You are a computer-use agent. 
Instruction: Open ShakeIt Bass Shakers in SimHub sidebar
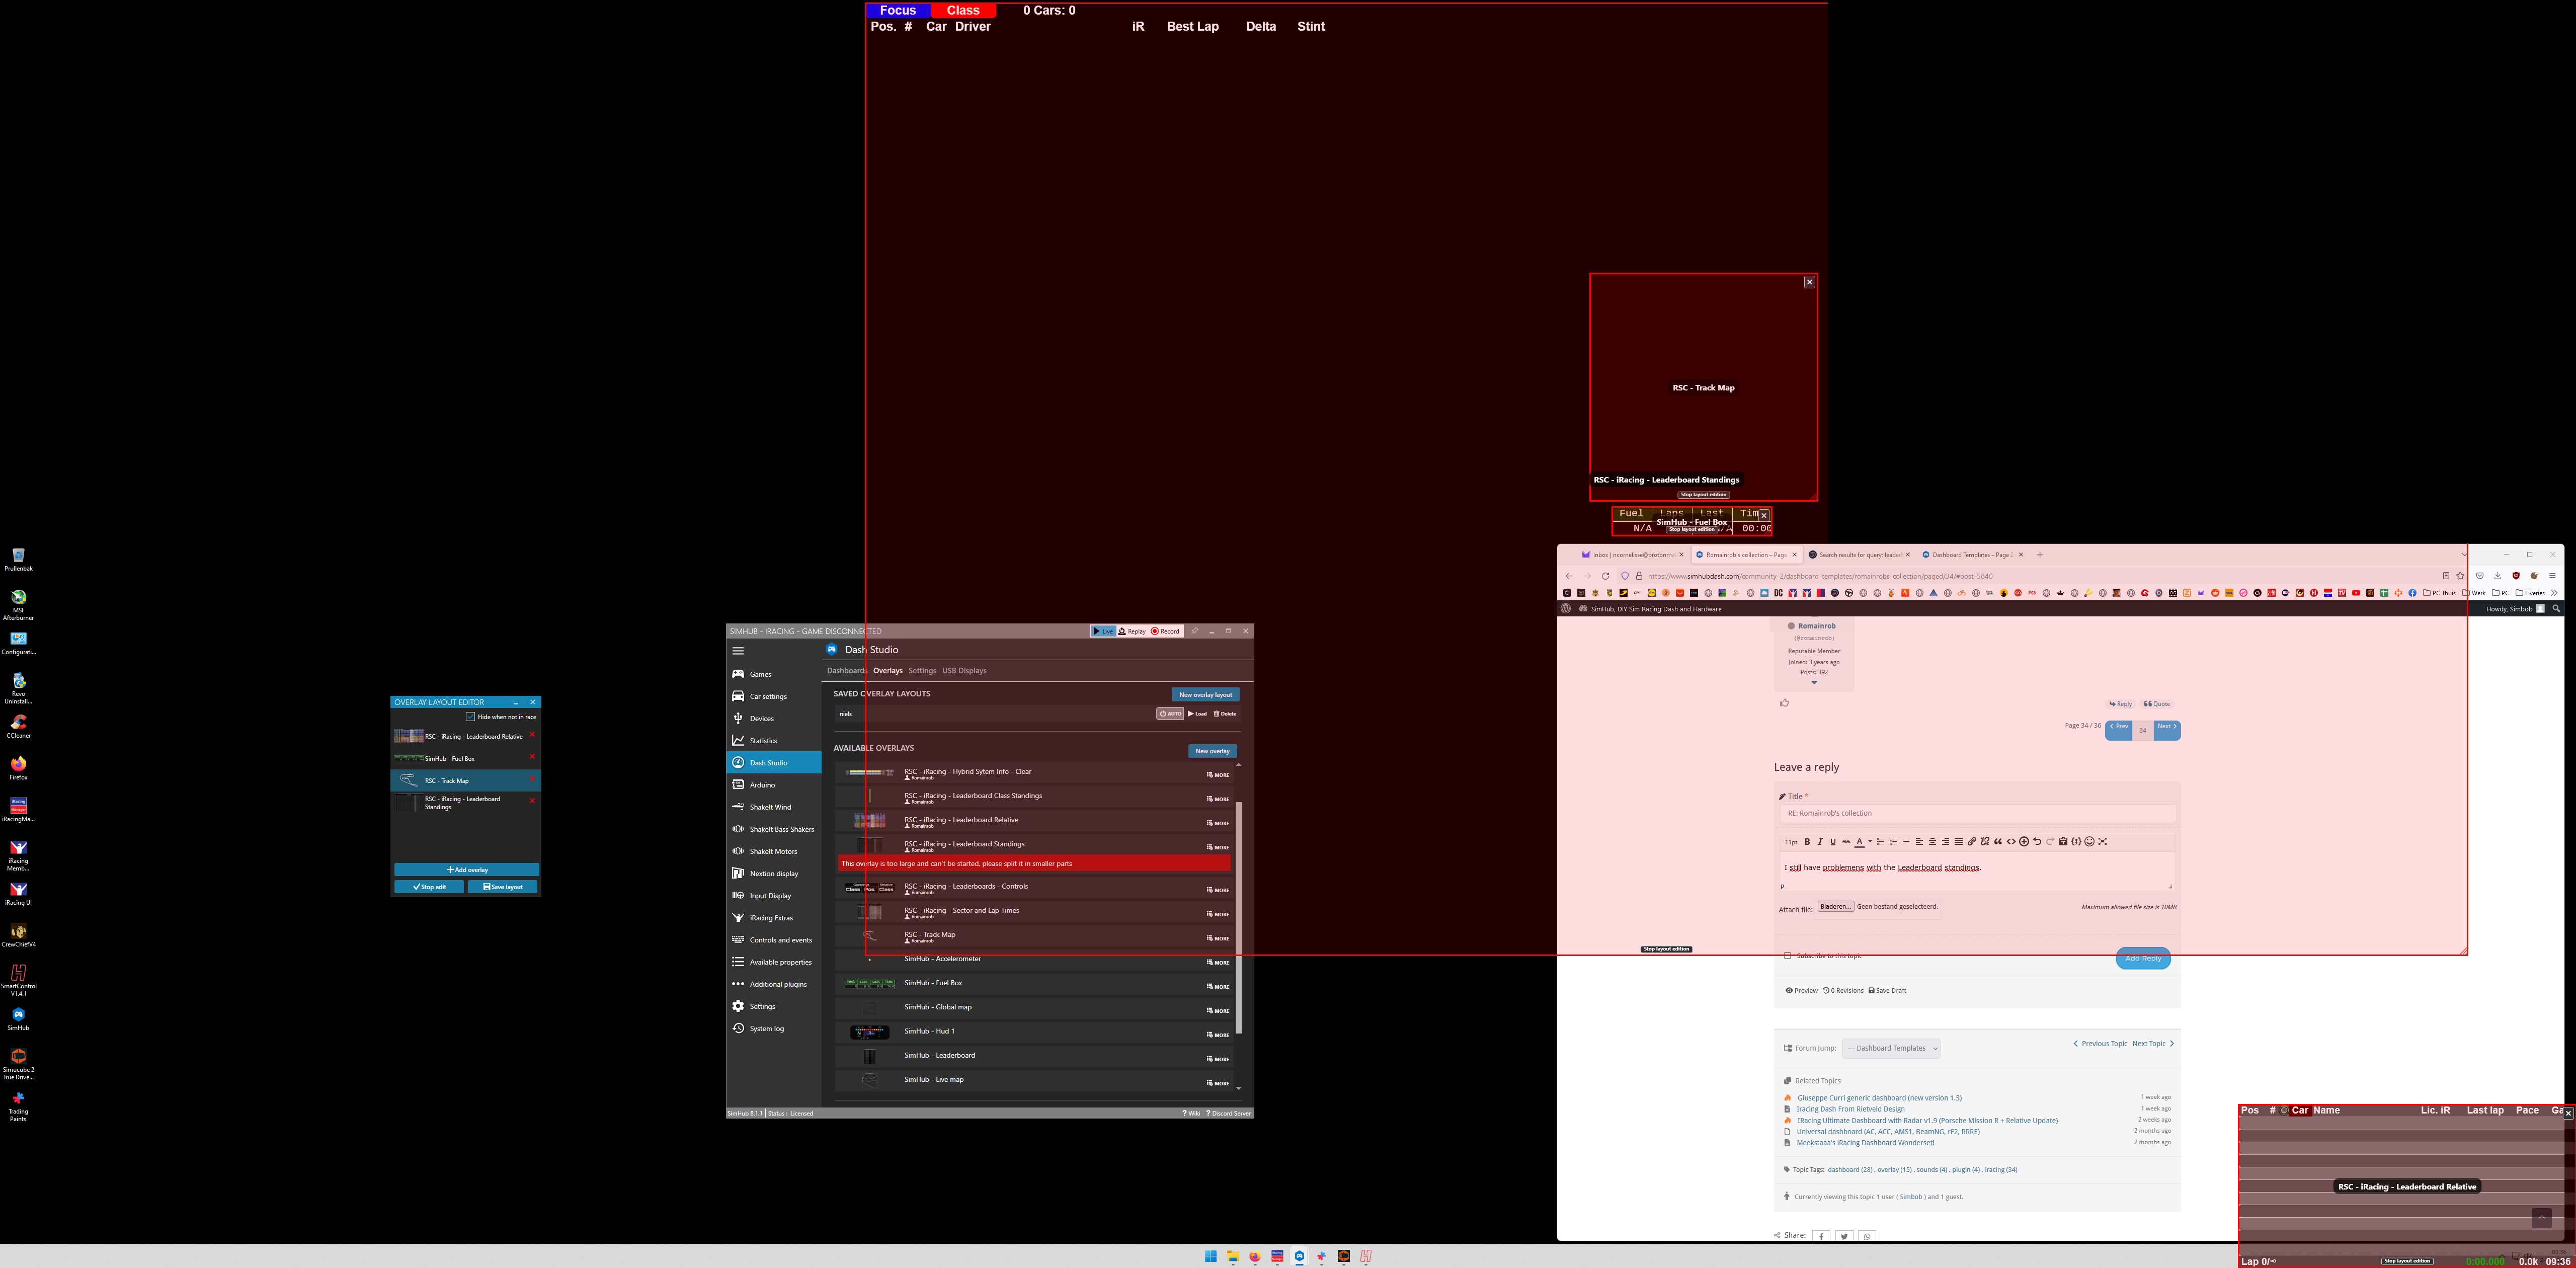tap(773, 829)
